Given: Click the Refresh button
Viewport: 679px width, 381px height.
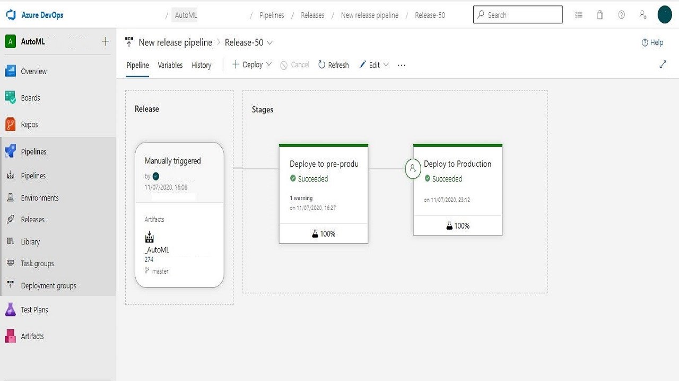Looking at the screenshot, I should coord(334,65).
